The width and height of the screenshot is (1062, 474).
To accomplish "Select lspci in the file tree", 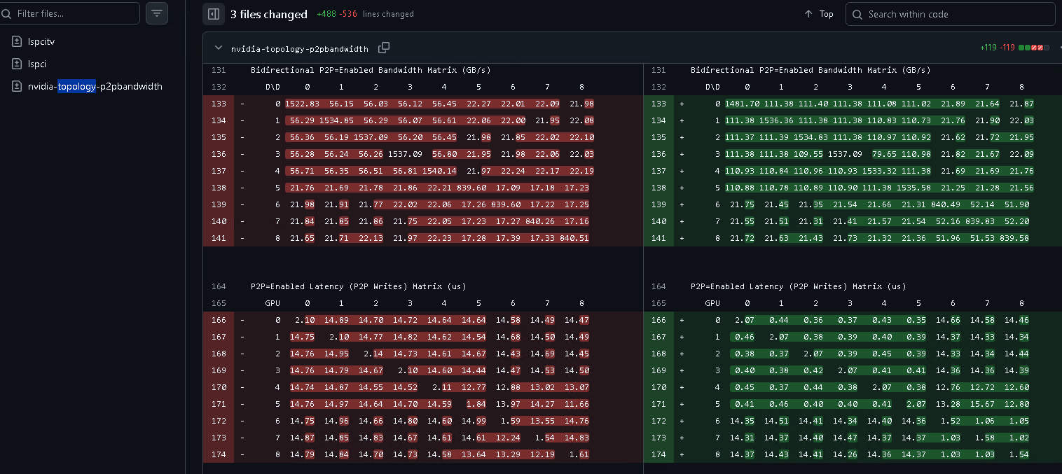I will point(37,64).
